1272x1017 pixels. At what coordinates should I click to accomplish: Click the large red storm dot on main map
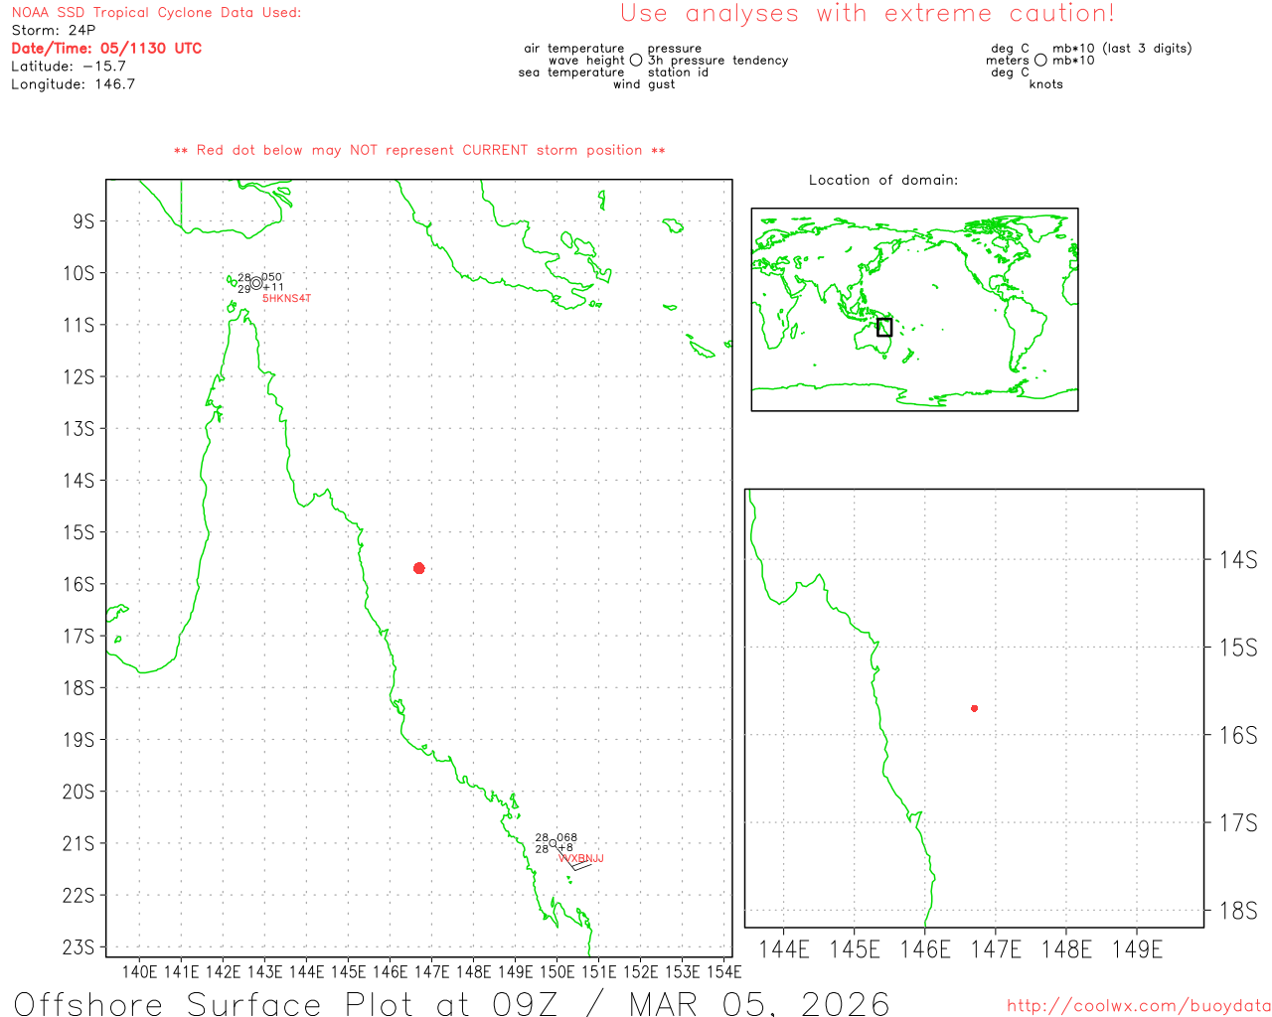(x=419, y=568)
